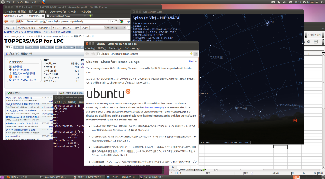
Task: Launch Firefox from the top panel icon
Action: (x=43, y=2)
